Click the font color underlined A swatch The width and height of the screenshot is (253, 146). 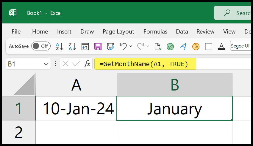coord(221,47)
